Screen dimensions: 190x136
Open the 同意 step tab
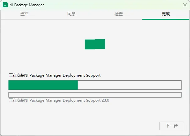[x=71, y=14]
